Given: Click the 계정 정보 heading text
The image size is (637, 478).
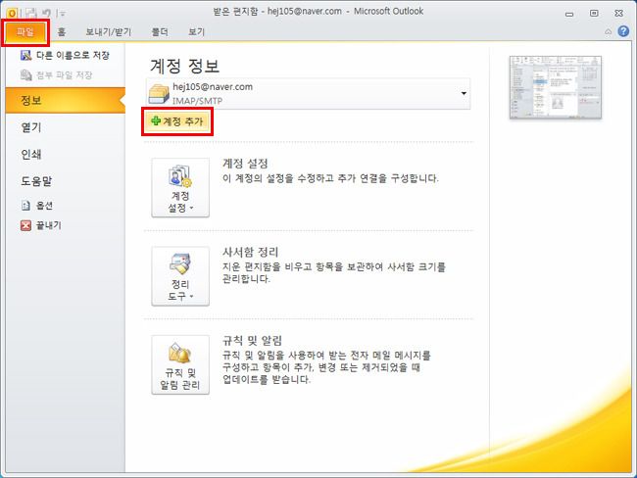Looking at the screenshot, I should click(185, 66).
